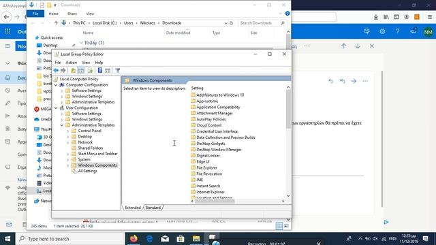The height and width of the screenshot is (245, 436).
Task: Open Microsoft Edge from the taskbar
Action: 149,239
